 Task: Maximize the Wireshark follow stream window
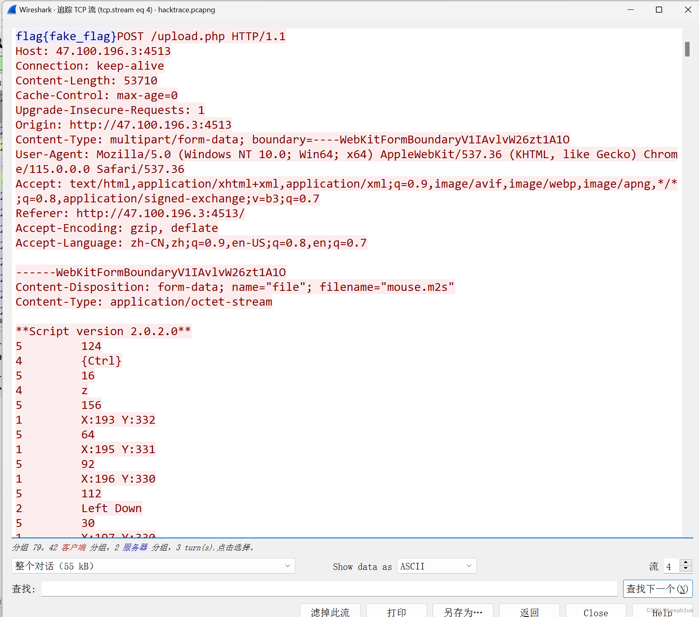click(x=659, y=9)
